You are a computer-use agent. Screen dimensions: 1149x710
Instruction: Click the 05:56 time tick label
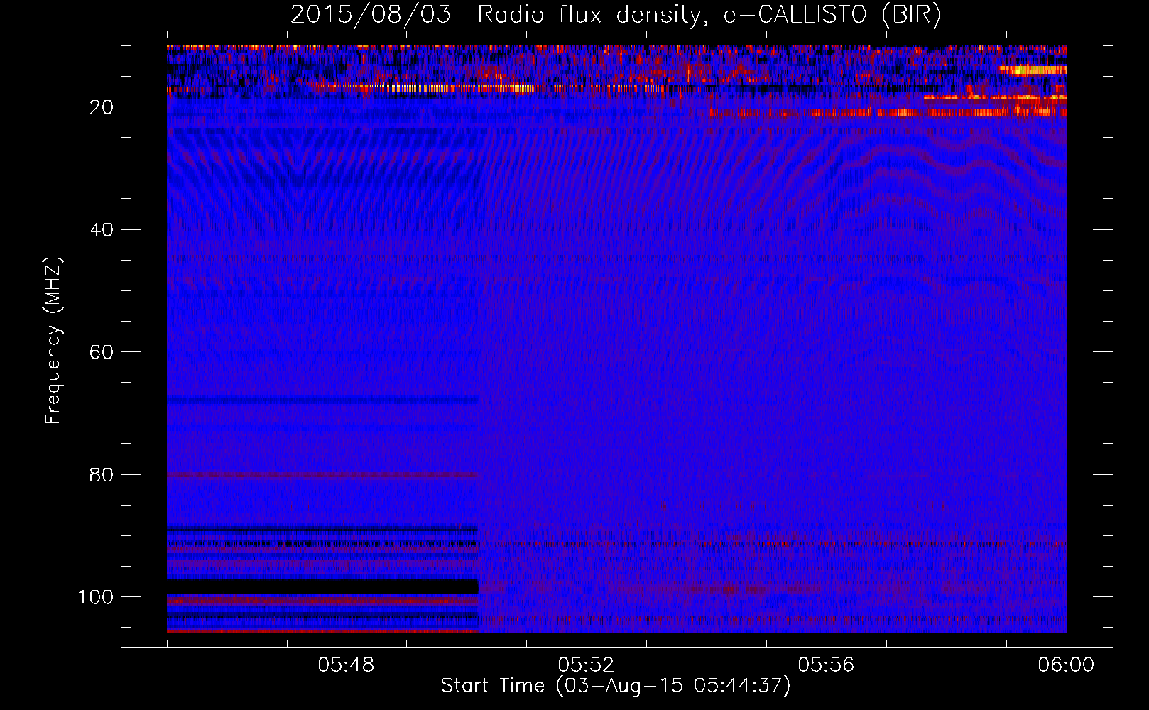point(826,665)
